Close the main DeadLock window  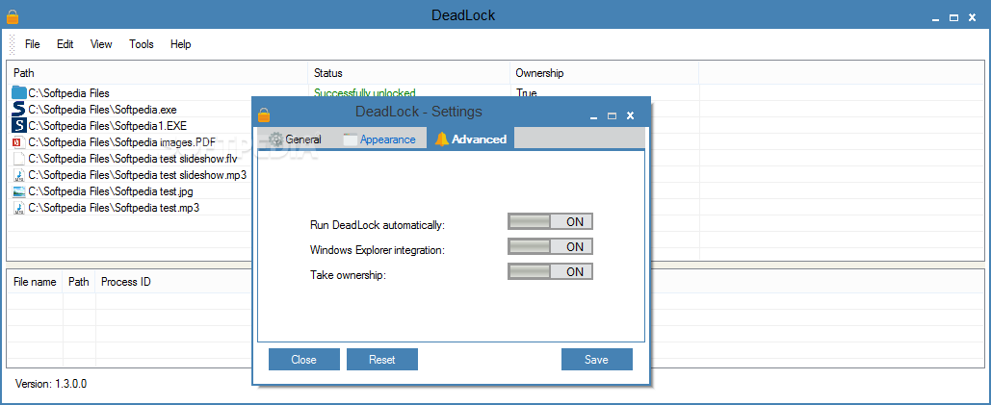(973, 18)
